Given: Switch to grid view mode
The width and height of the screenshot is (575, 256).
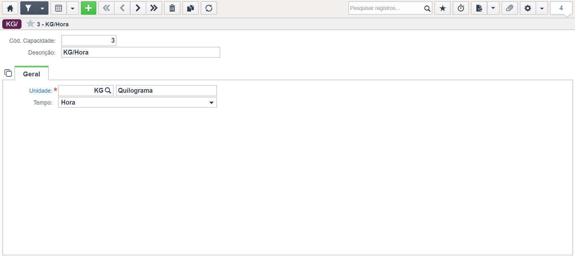Looking at the screenshot, I should pos(58,8).
